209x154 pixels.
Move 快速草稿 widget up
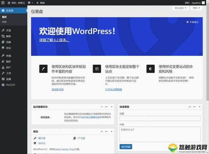coord(190,107)
